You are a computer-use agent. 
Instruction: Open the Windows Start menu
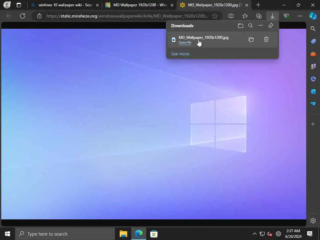click(7, 234)
